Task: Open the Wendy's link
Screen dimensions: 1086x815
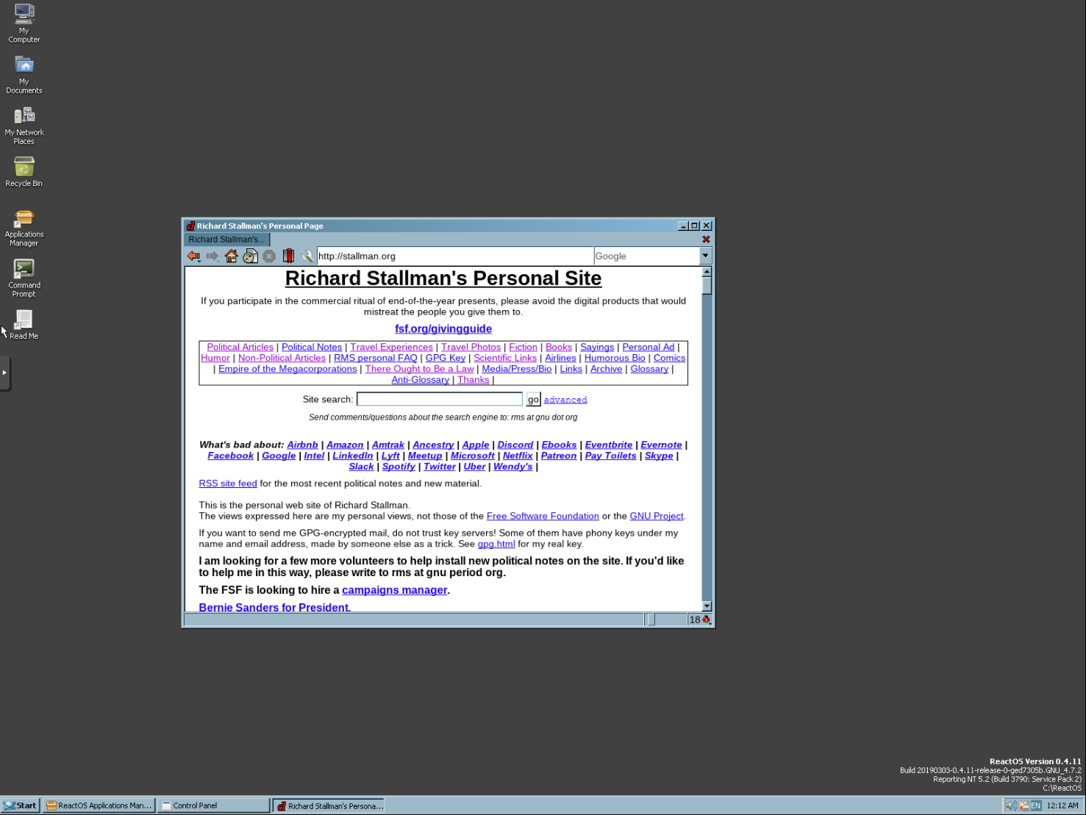Action: click(x=513, y=467)
